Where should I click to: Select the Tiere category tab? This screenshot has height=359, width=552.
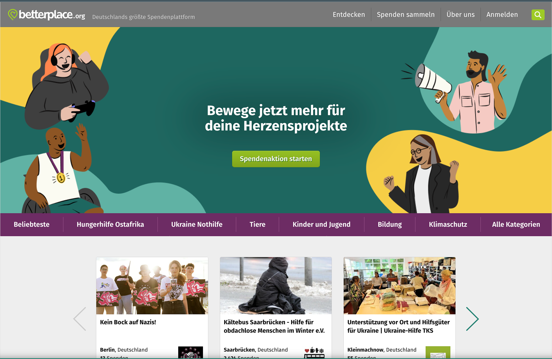pyautogui.click(x=258, y=224)
